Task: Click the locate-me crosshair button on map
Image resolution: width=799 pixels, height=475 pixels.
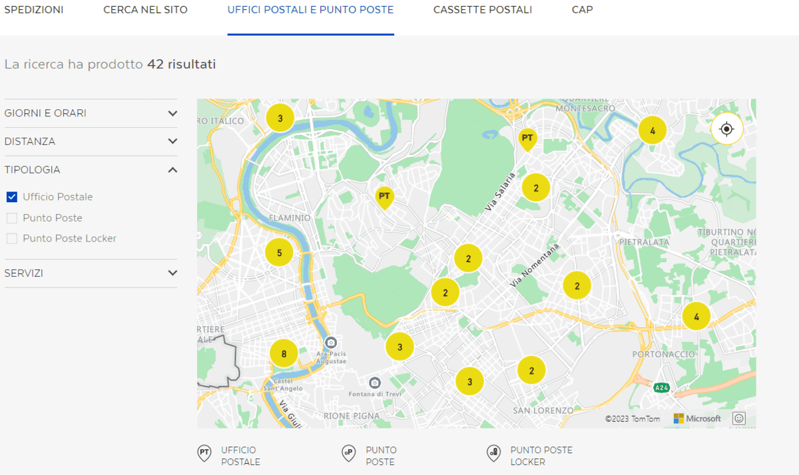Action: (726, 129)
